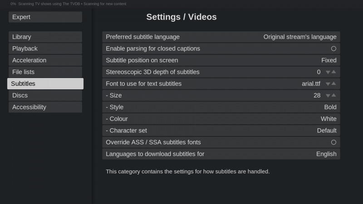363x204 pixels.
Task: Toggle Override ASS / SSA subtitles fonts
Action: (334, 142)
